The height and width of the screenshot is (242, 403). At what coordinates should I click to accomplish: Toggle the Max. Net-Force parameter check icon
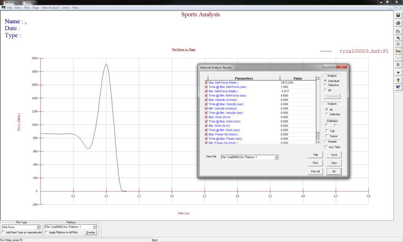pos(206,82)
